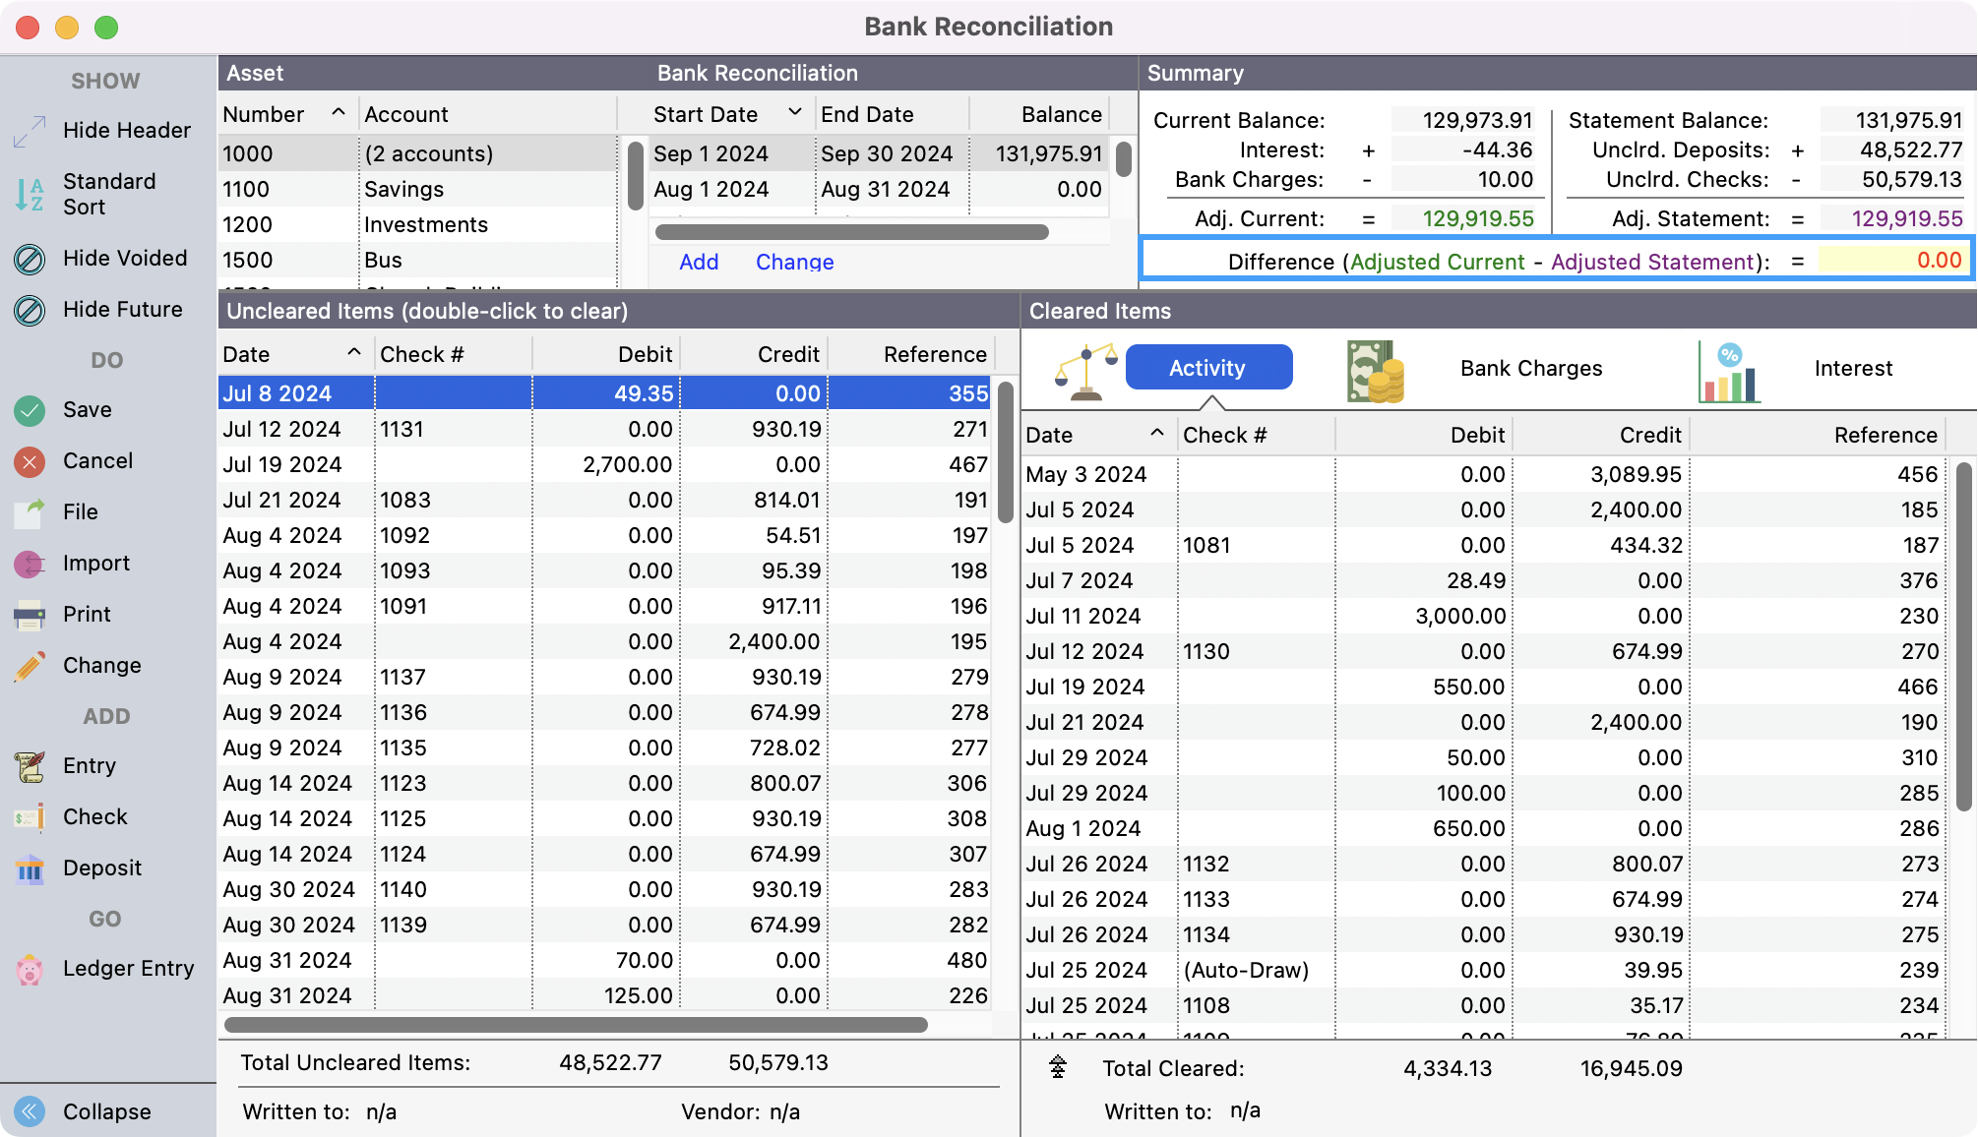The height and width of the screenshot is (1137, 1978).
Task: Click the Add reconciliation link
Action: click(699, 262)
